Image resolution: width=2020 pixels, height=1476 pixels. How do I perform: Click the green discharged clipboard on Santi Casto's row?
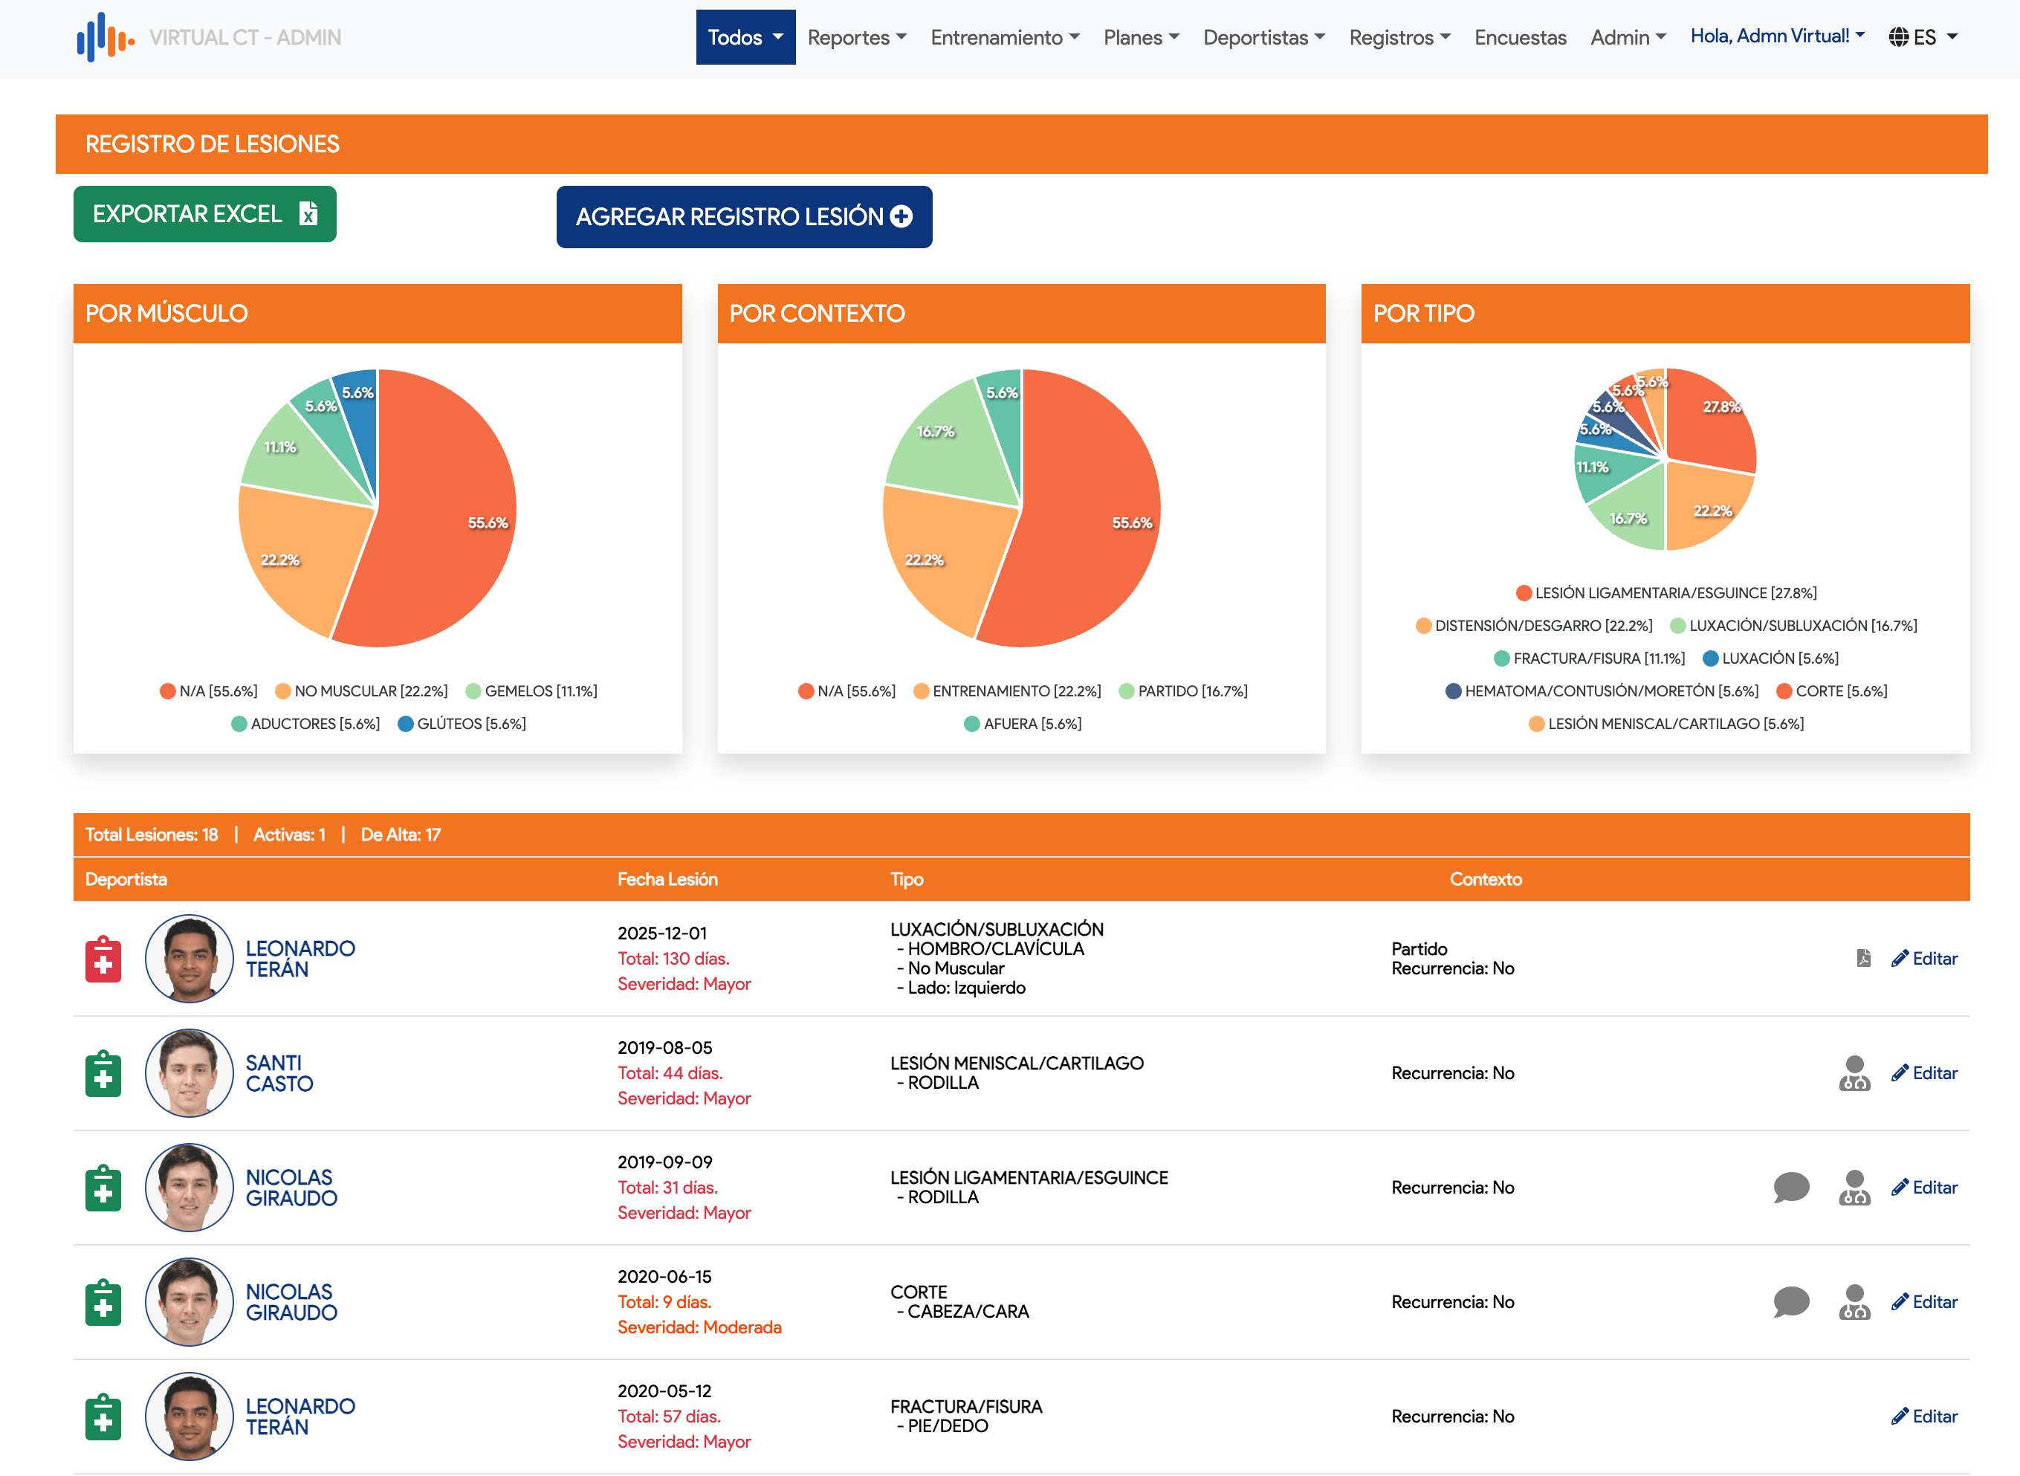[102, 1074]
